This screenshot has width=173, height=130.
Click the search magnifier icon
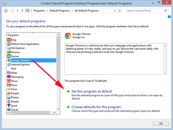coord(165,11)
